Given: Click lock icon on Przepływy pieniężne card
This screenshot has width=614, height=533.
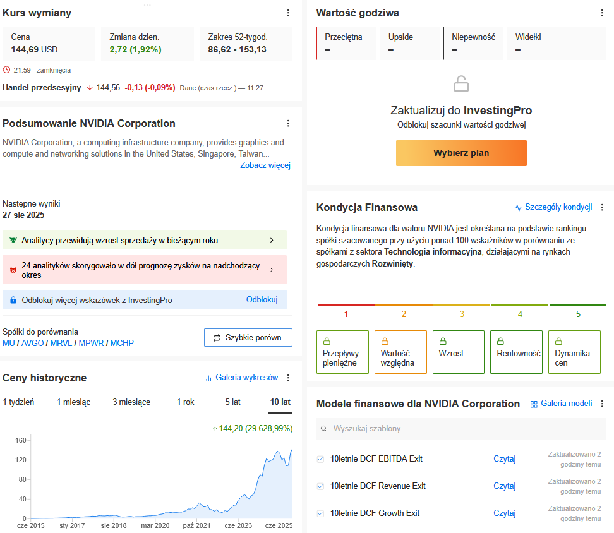Looking at the screenshot, I should [x=327, y=341].
